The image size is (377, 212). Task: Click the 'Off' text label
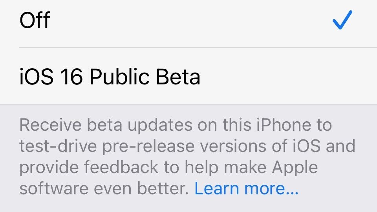(x=35, y=20)
